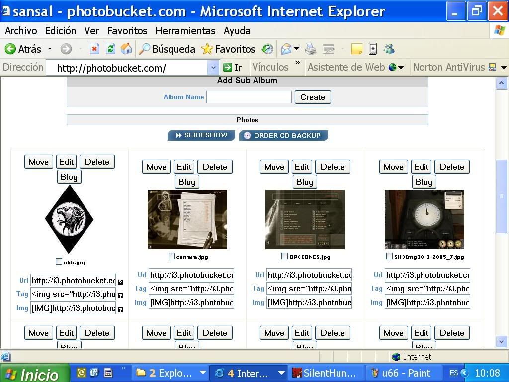Open the Atrás back history dropdown arrow
The width and height of the screenshot is (509, 382).
50,49
